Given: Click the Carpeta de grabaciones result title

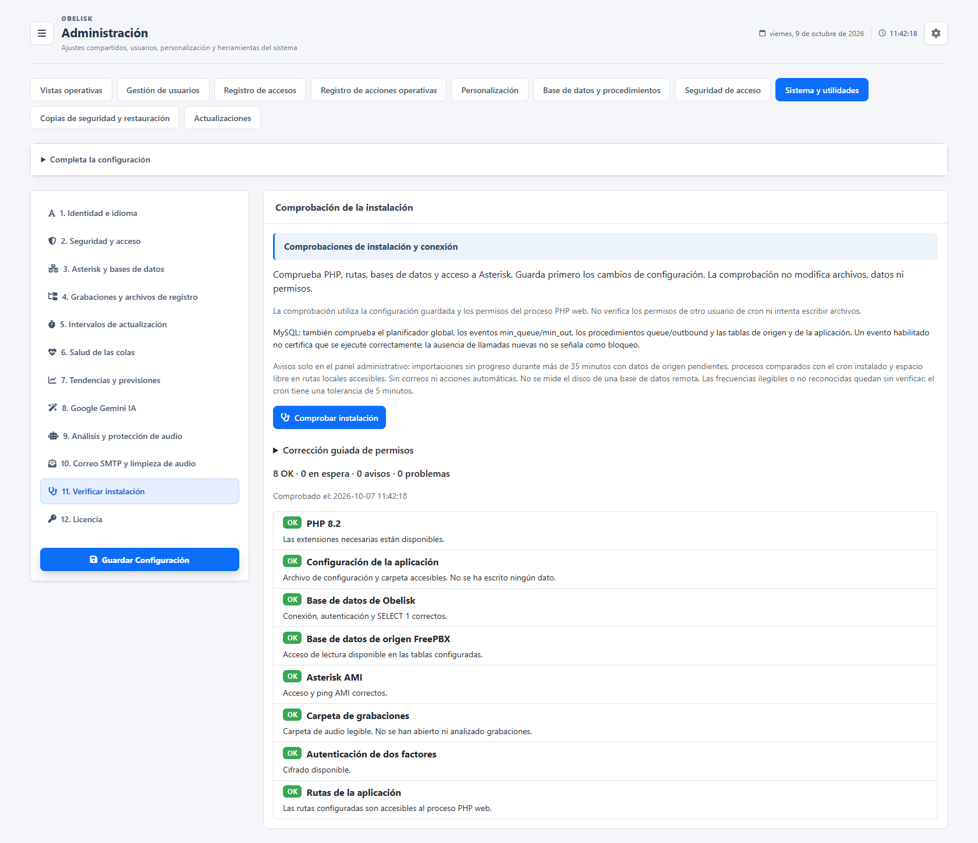Looking at the screenshot, I should point(358,716).
